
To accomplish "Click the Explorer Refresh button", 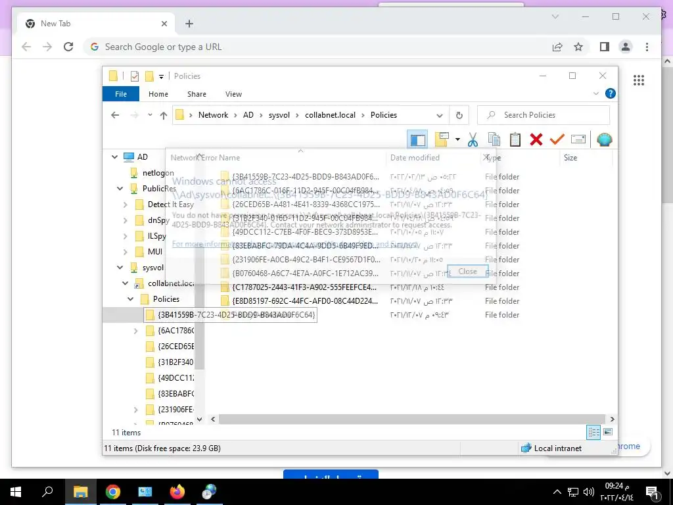I will (x=459, y=115).
